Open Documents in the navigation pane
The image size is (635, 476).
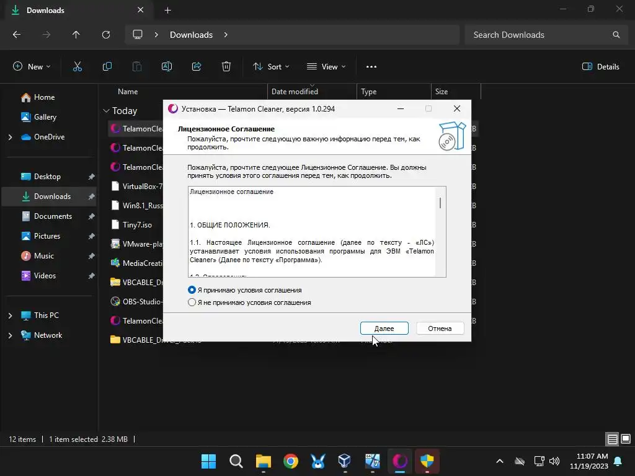[53, 216]
